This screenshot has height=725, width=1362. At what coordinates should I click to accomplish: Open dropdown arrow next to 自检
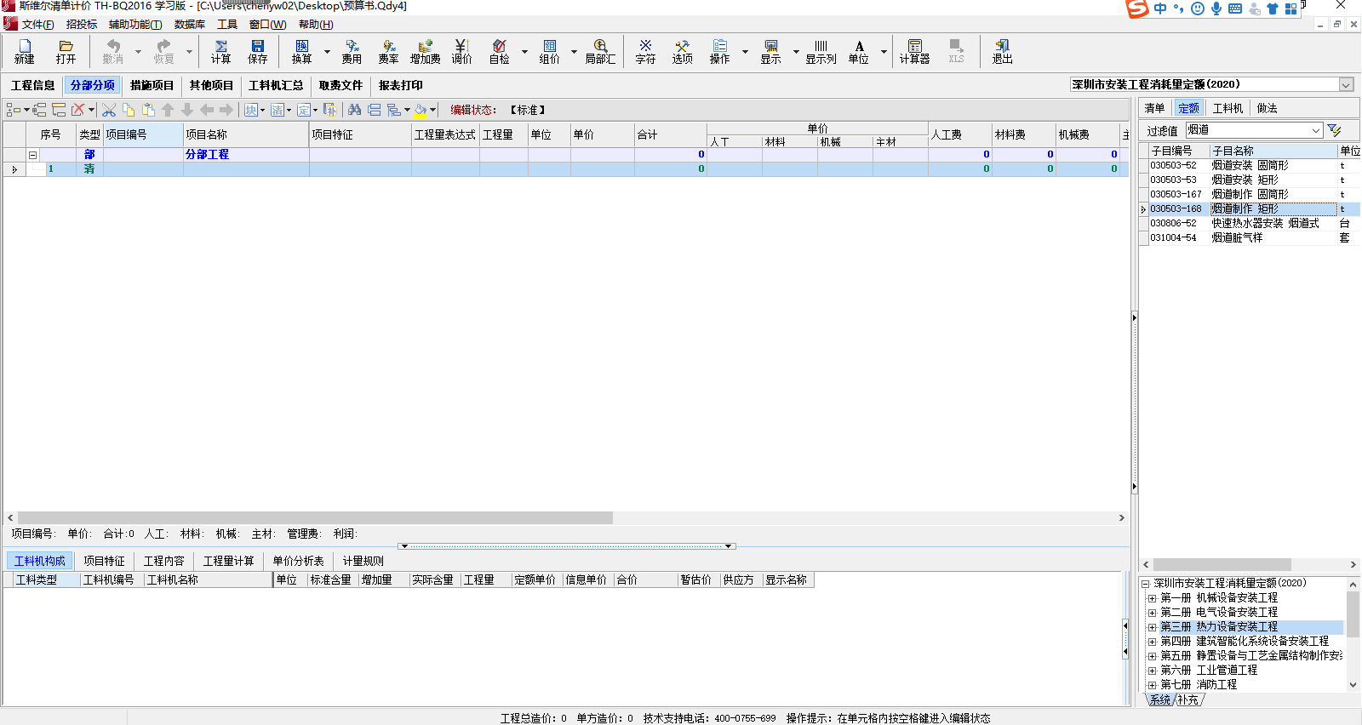pyautogui.click(x=524, y=52)
